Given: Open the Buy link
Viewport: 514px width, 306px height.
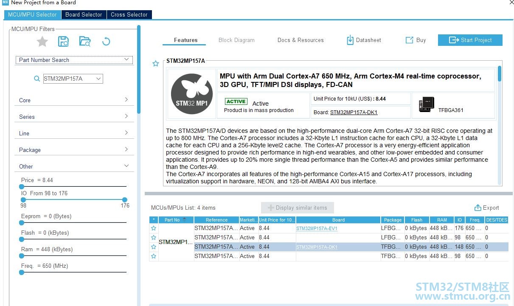Looking at the screenshot, I should [x=416, y=40].
